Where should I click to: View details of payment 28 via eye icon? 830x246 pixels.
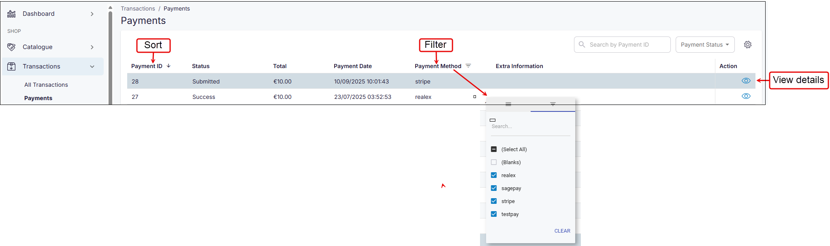[x=746, y=81]
